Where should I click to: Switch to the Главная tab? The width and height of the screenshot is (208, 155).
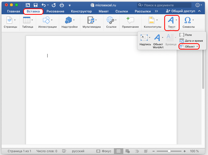click(14, 11)
